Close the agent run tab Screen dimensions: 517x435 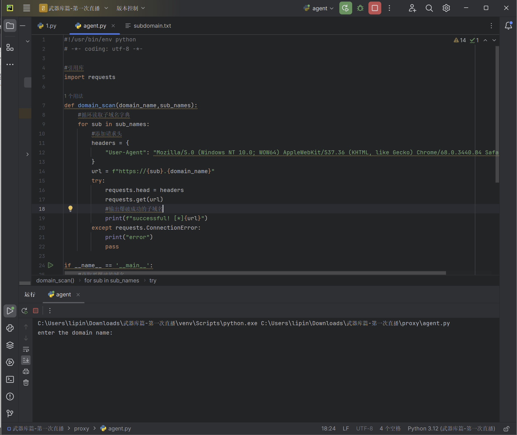click(x=78, y=294)
